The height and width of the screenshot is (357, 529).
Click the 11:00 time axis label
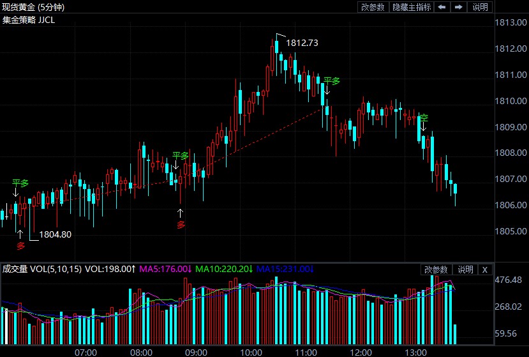point(306,353)
